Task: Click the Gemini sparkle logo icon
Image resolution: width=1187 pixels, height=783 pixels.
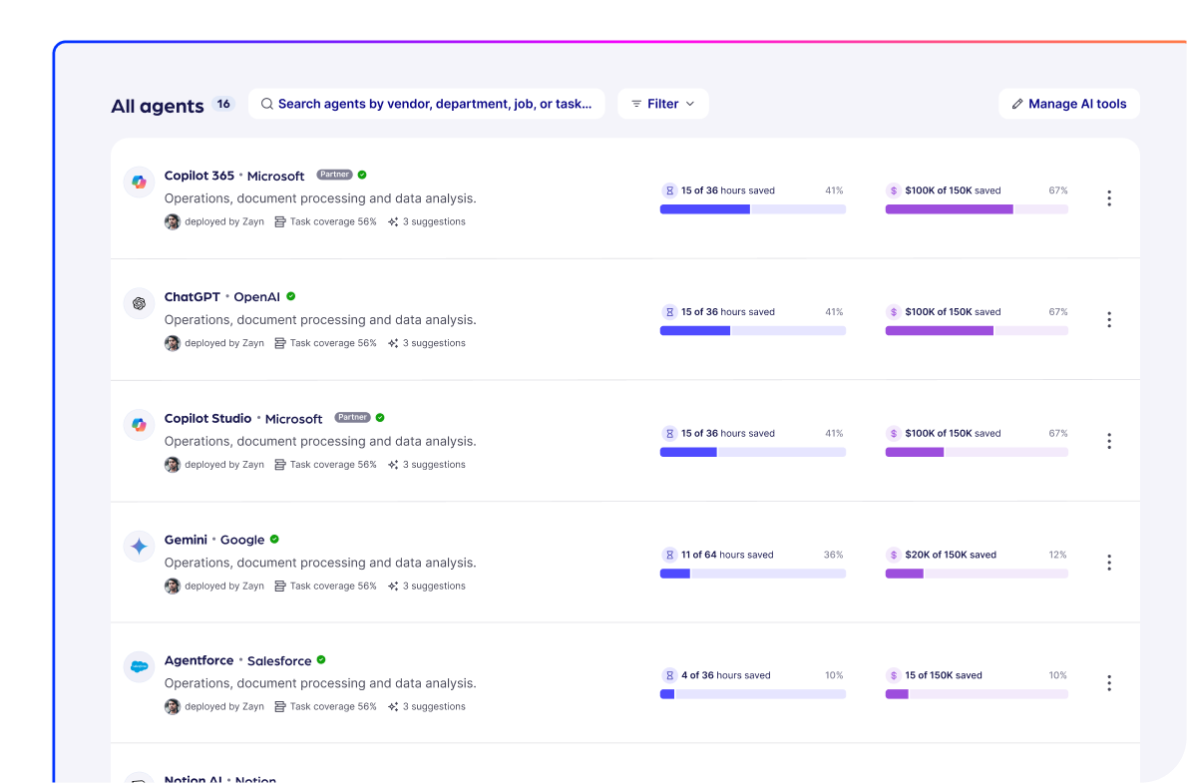Action: 139,546
